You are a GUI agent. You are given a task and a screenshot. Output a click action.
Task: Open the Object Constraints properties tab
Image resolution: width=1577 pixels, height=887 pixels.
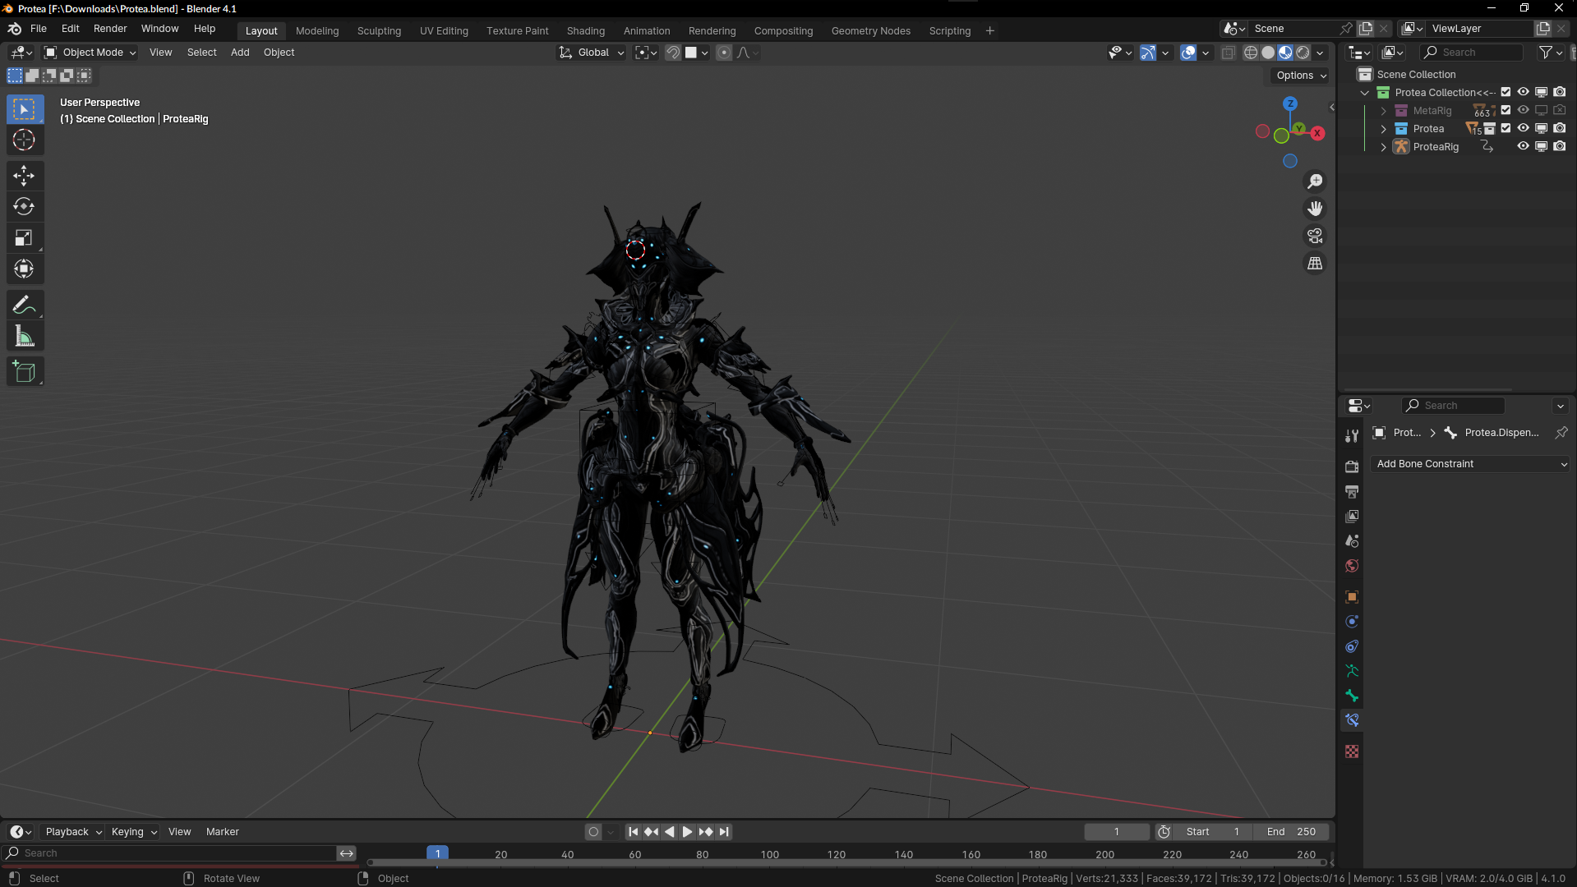point(1352,646)
